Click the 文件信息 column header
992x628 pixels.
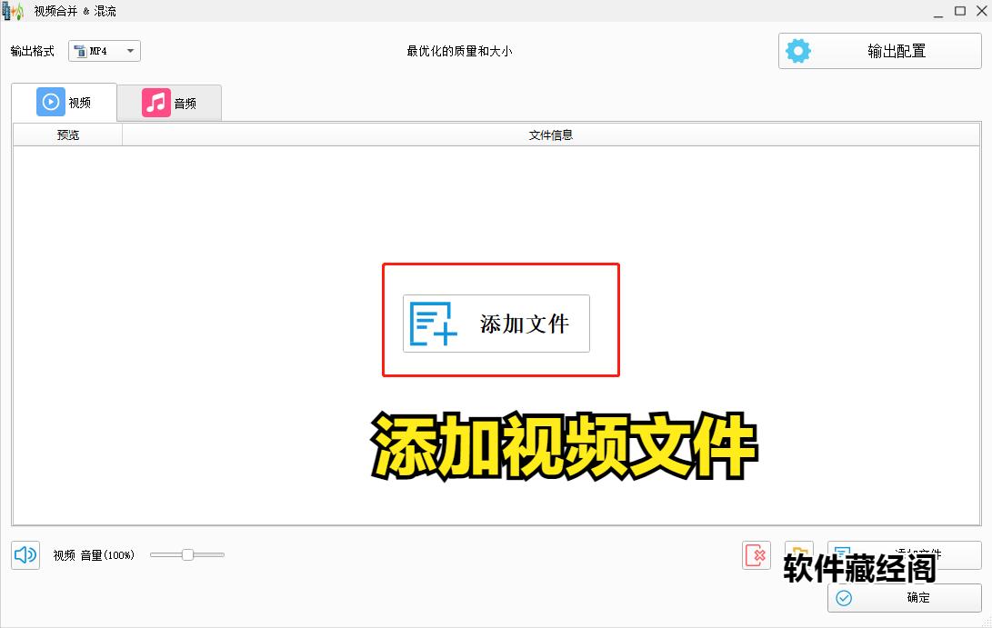[x=550, y=135]
